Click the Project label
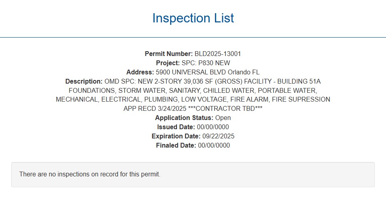386x198 pixels. [x=168, y=63]
